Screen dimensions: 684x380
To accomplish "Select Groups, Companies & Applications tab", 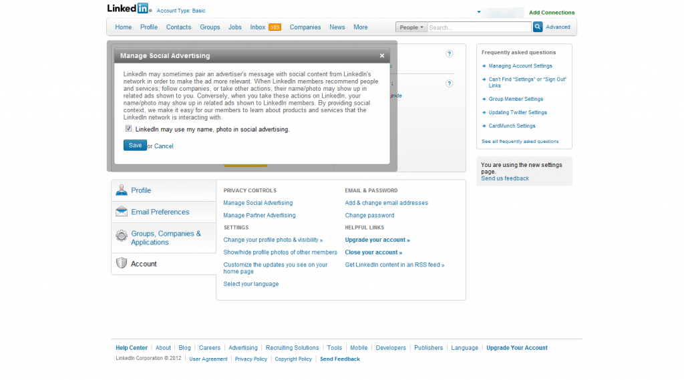I will (x=164, y=238).
